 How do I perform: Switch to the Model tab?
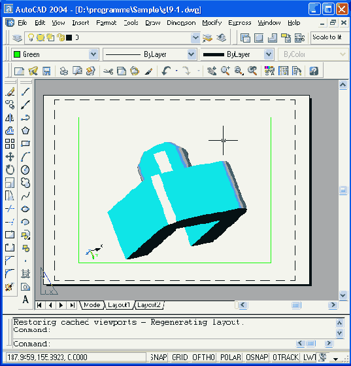point(92,305)
